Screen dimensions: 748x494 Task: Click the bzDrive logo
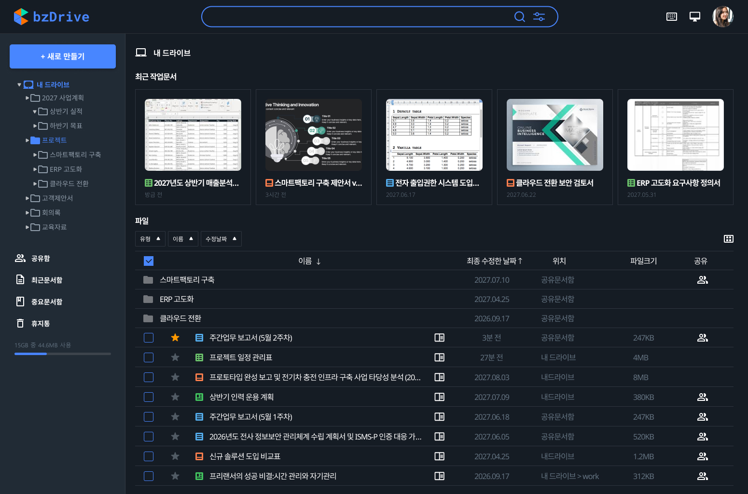(52, 17)
